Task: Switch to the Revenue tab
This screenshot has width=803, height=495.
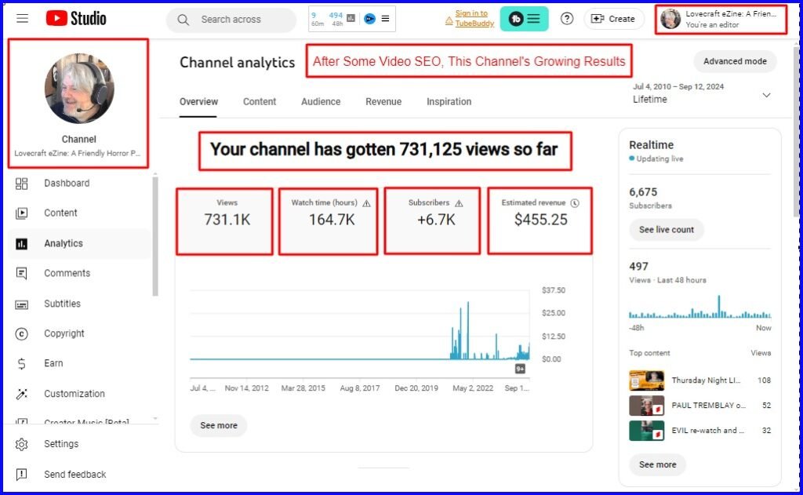Action: click(383, 102)
